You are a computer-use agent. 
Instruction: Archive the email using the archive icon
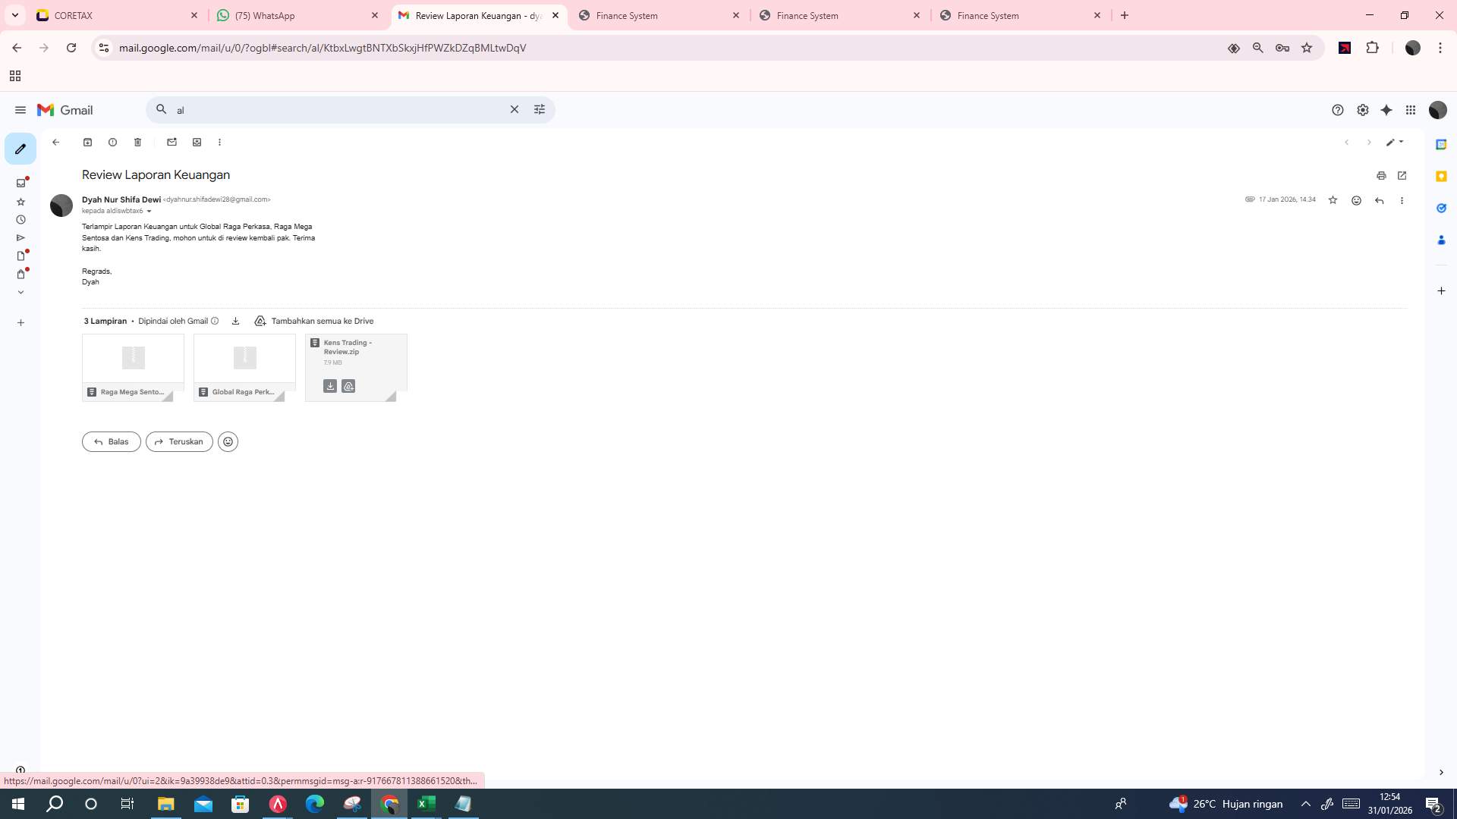click(87, 142)
